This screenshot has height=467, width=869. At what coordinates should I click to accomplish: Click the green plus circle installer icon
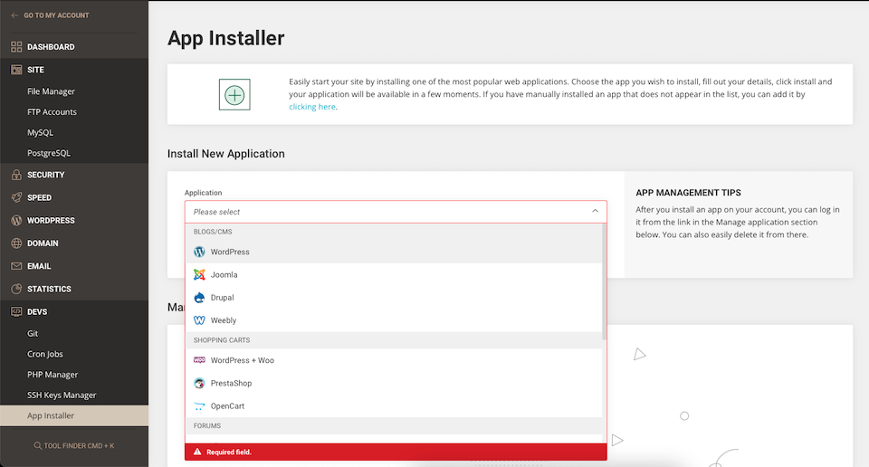coord(234,94)
